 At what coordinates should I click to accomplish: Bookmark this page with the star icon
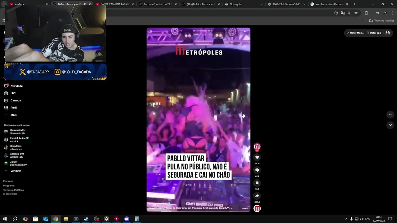point(356,13)
